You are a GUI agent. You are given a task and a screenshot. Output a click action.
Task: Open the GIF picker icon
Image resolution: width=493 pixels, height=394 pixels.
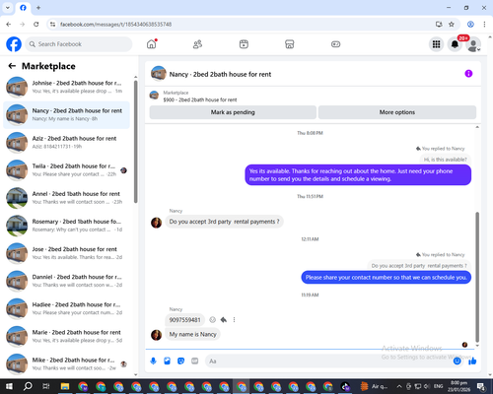pyautogui.click(x=195, y=361)
